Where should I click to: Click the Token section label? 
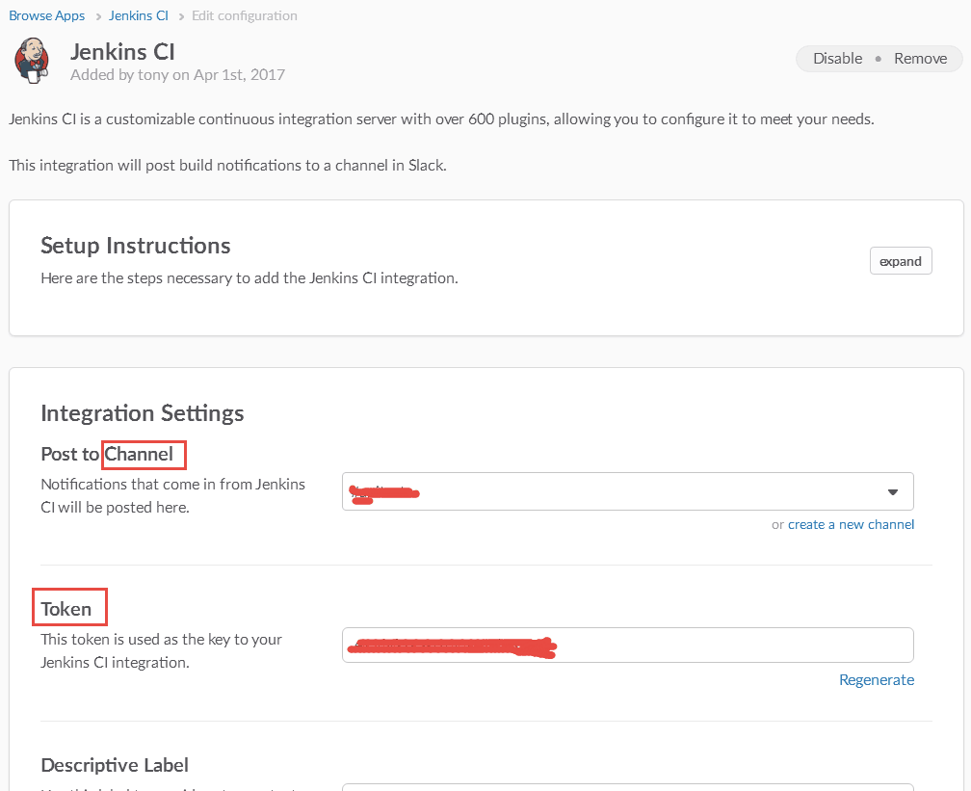point(66,609)
